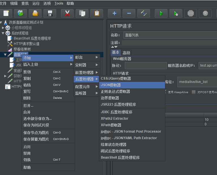
Task: Click the 后台线程组 gear icon
Action: (8, 33)
